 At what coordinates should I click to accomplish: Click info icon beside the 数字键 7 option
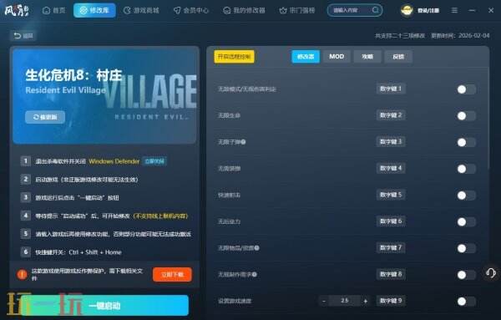click(256, 248)
